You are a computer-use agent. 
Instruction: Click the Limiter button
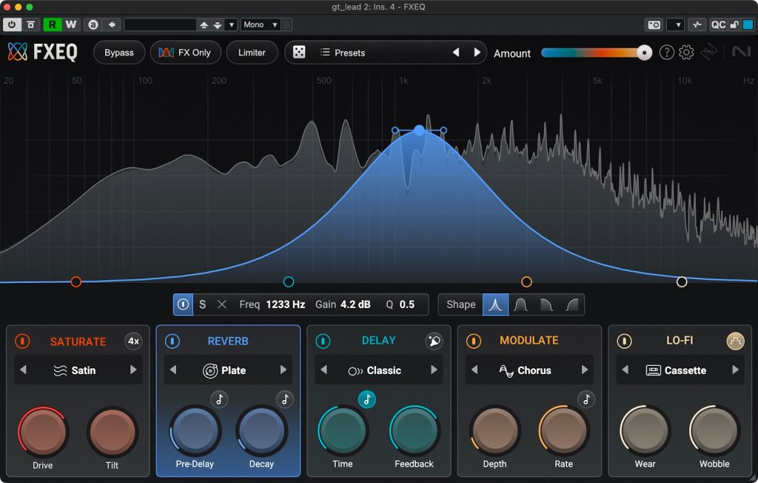252,53
